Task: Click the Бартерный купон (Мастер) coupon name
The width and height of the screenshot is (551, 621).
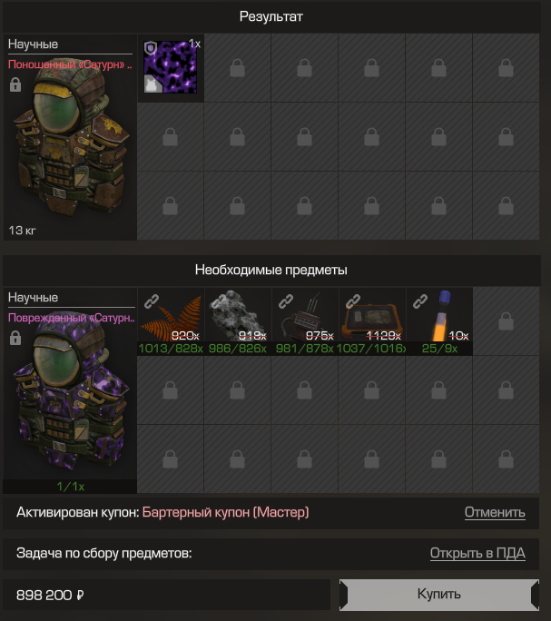Action: pos(225,512)
